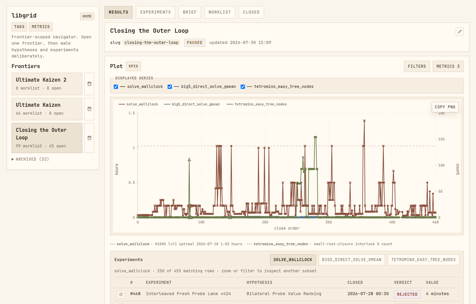Click the TAGS button
Viewport: 476px width, 304px height.
19,27
